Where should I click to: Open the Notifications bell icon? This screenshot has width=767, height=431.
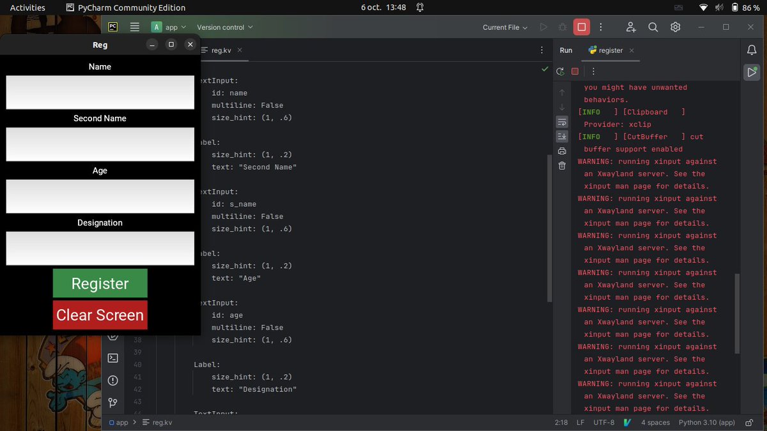coord(752,50)
